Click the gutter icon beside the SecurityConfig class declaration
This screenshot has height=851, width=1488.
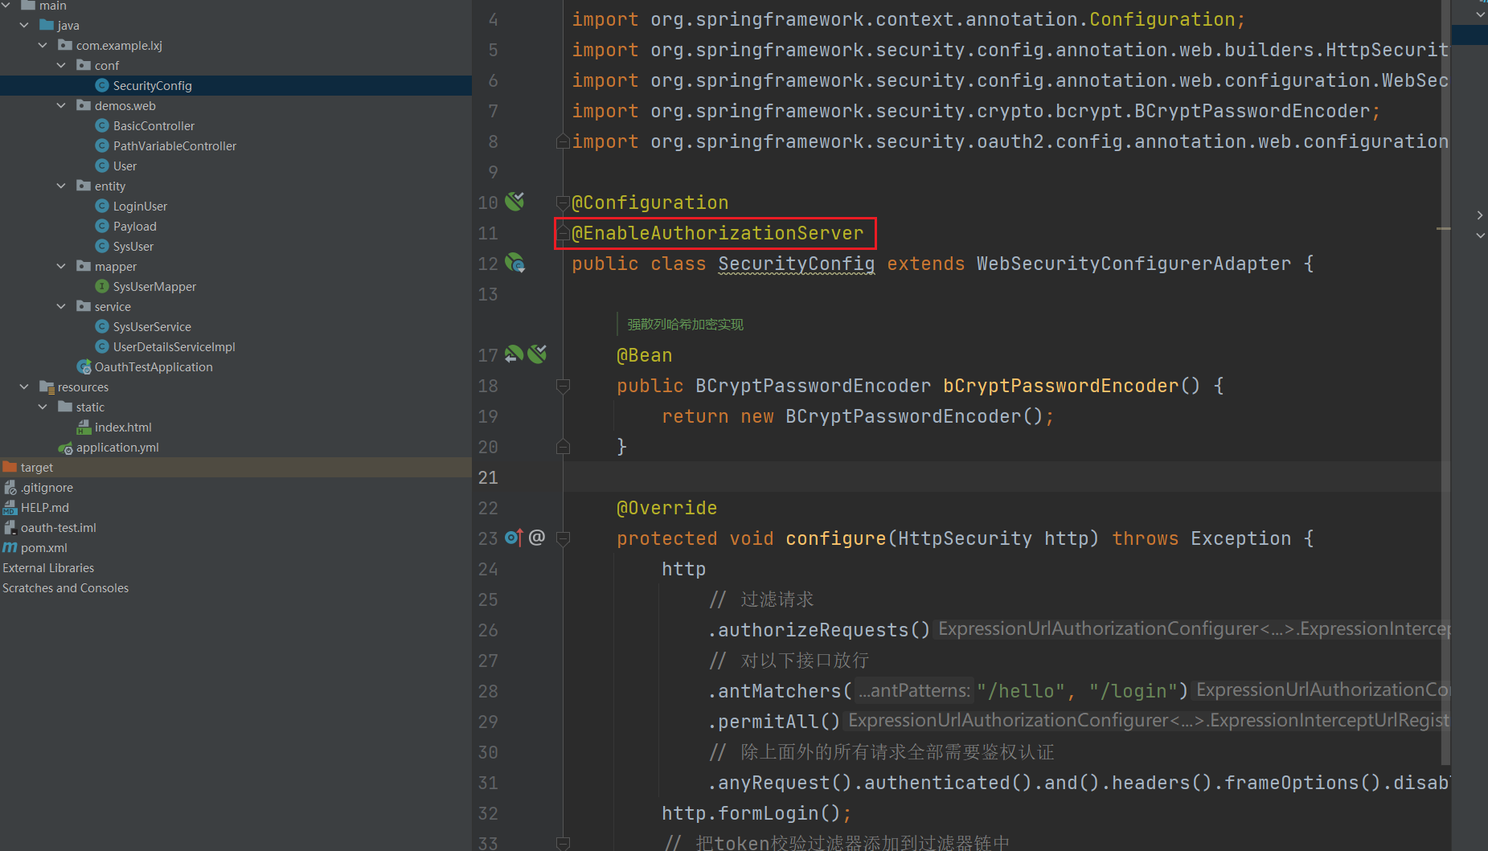click(514, 263)
